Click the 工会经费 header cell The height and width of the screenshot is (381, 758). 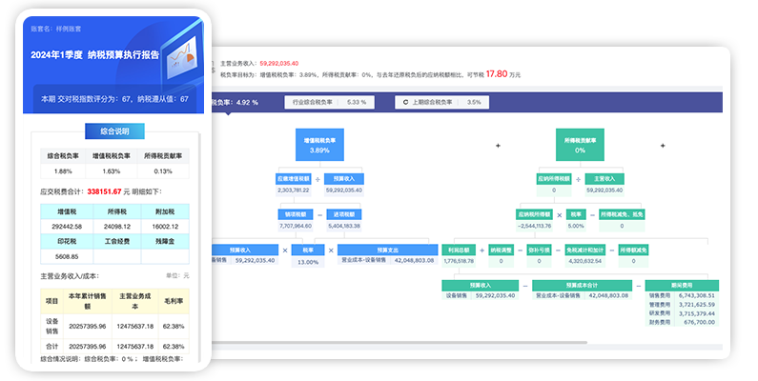[117, 241]
